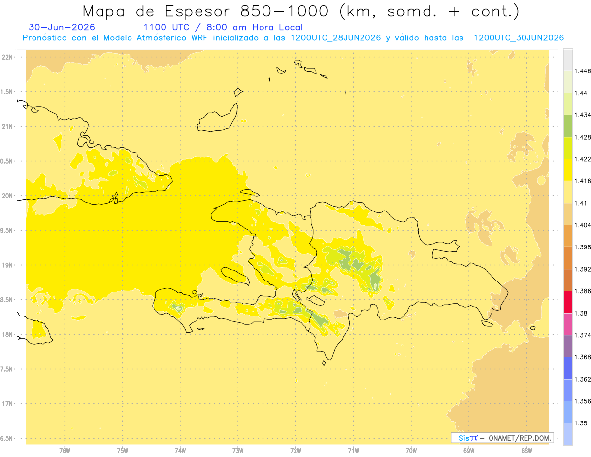
Task: Click the longitude label '68W'
Action: (x=526, y=450)
